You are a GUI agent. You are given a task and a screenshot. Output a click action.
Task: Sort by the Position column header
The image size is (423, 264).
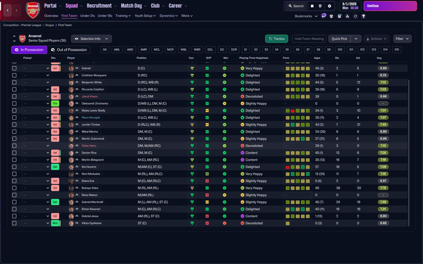141,58
